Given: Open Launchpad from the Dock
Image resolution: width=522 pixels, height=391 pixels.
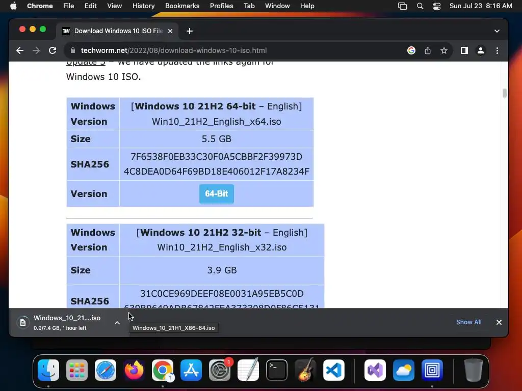Looking at the screenshot, I should (x=77, y=370).
